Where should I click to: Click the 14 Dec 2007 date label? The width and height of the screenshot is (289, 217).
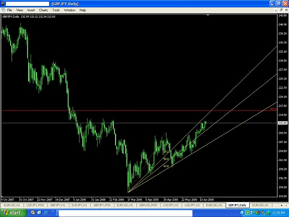click(63, 200)
